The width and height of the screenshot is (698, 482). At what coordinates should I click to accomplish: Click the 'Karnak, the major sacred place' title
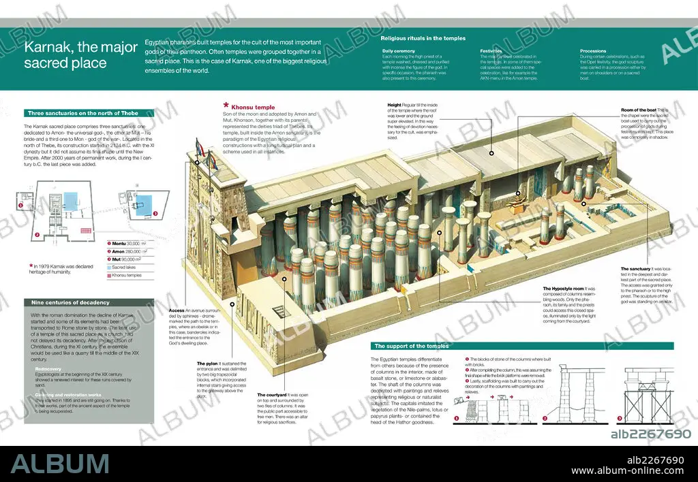point(81,54)
